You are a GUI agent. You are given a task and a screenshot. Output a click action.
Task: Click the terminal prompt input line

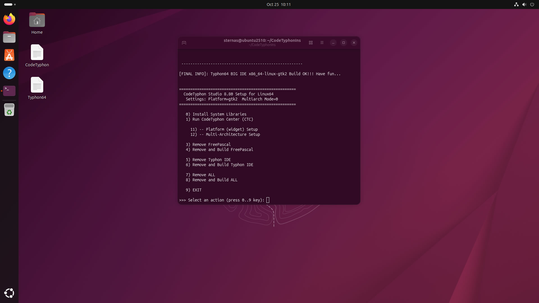tap(268, 200)
